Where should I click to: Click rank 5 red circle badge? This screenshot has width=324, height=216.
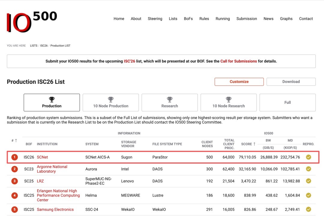point(14,209)
